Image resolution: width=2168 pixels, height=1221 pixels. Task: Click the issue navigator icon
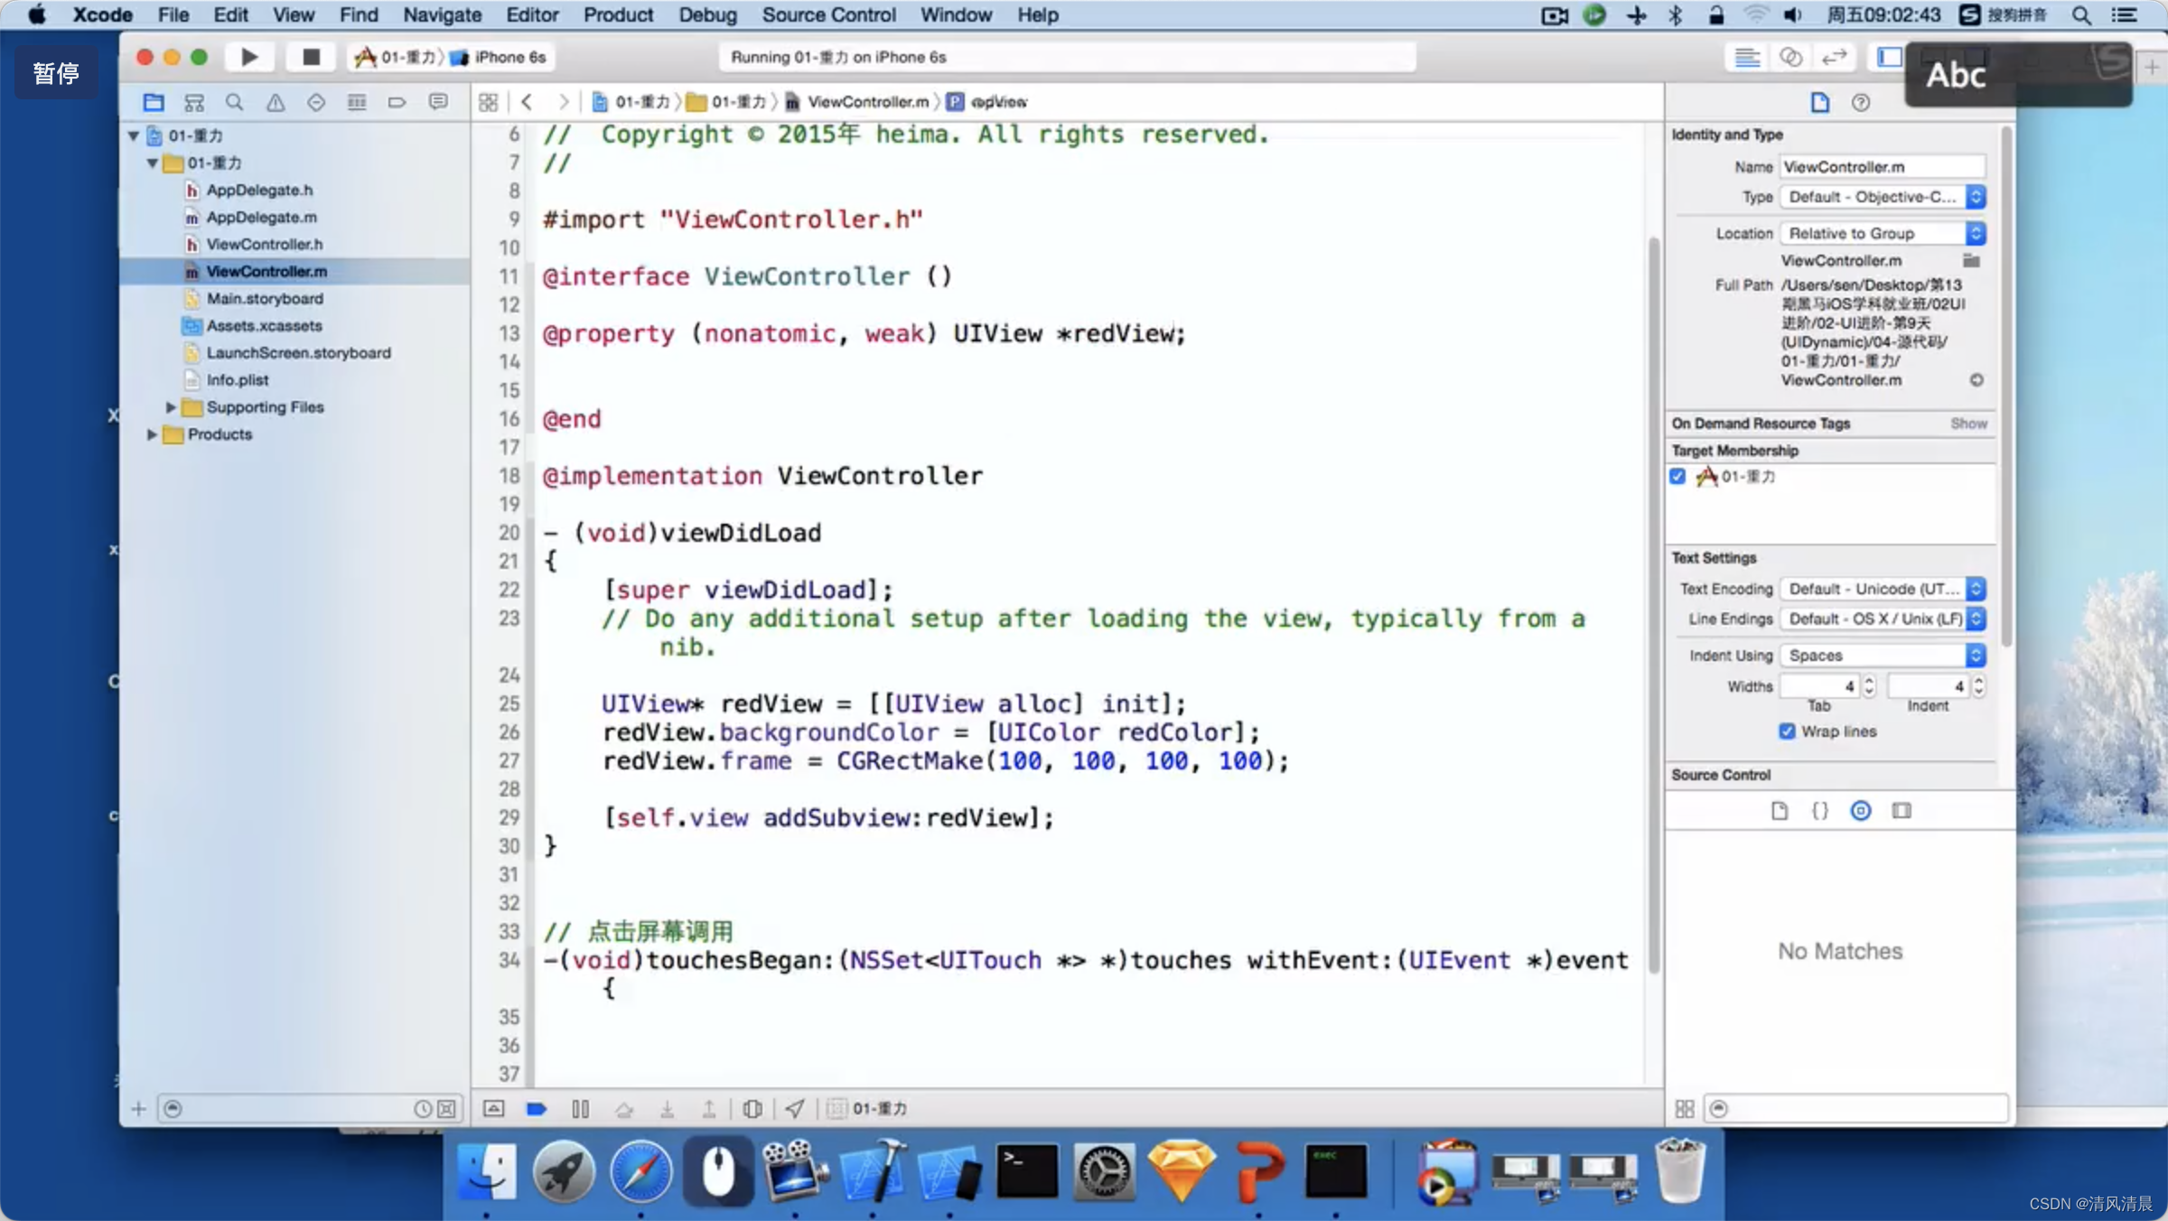point(274,101)
